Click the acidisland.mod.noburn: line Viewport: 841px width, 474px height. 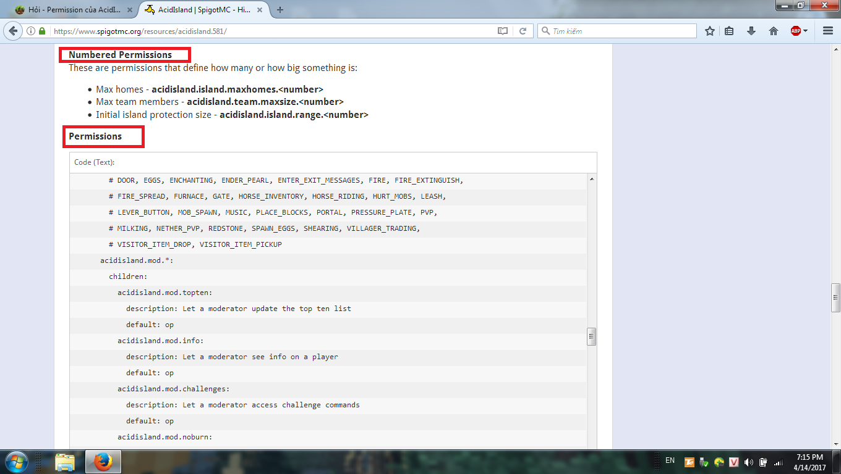(165, 437)
